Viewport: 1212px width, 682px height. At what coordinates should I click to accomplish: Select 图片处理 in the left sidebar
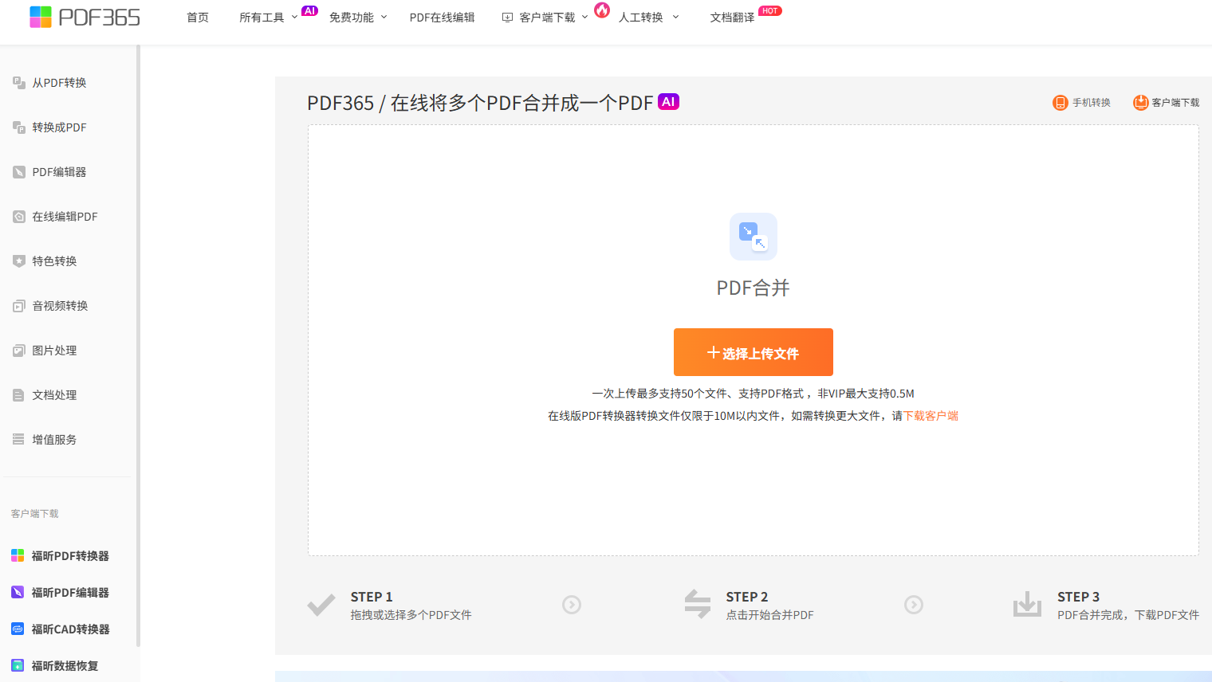pyautogui.click(x=54, y=351)
